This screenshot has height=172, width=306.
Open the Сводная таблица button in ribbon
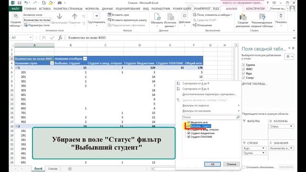click(x=16, y=20)
